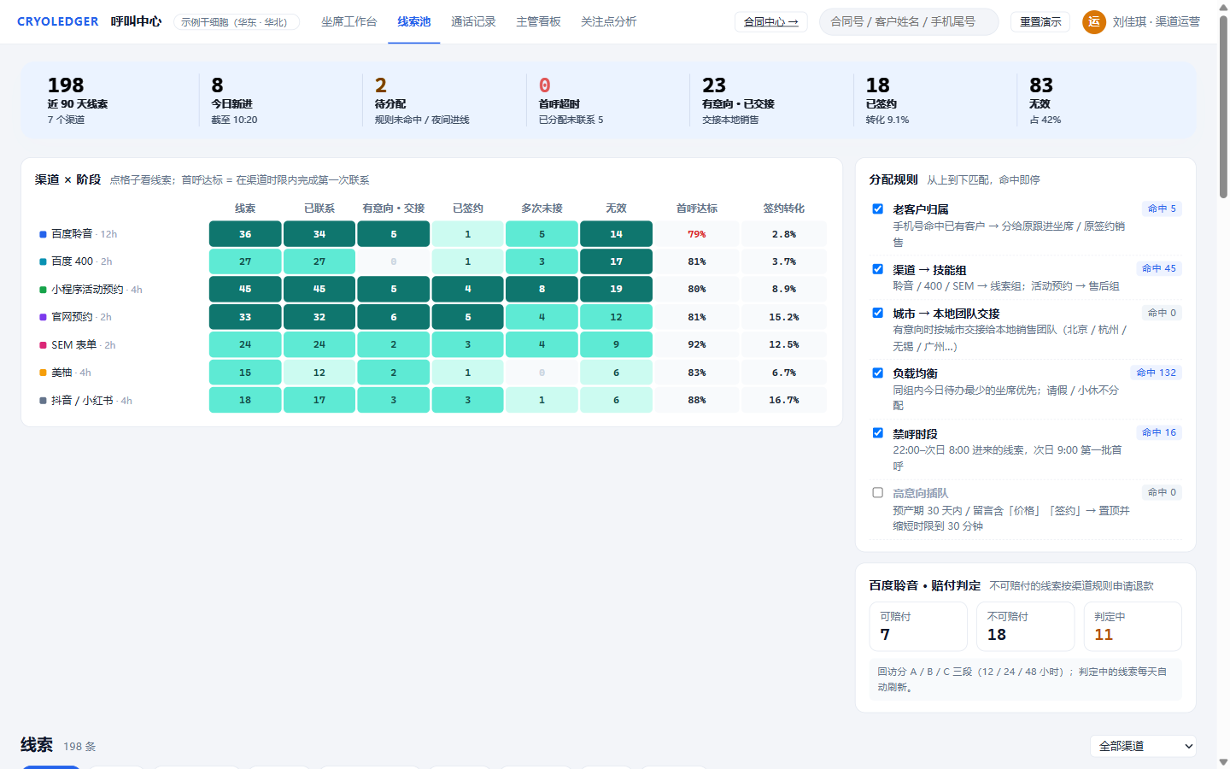
Task: Click the 命中 132 badge on 负载均衡
Action: point(1157,373)
